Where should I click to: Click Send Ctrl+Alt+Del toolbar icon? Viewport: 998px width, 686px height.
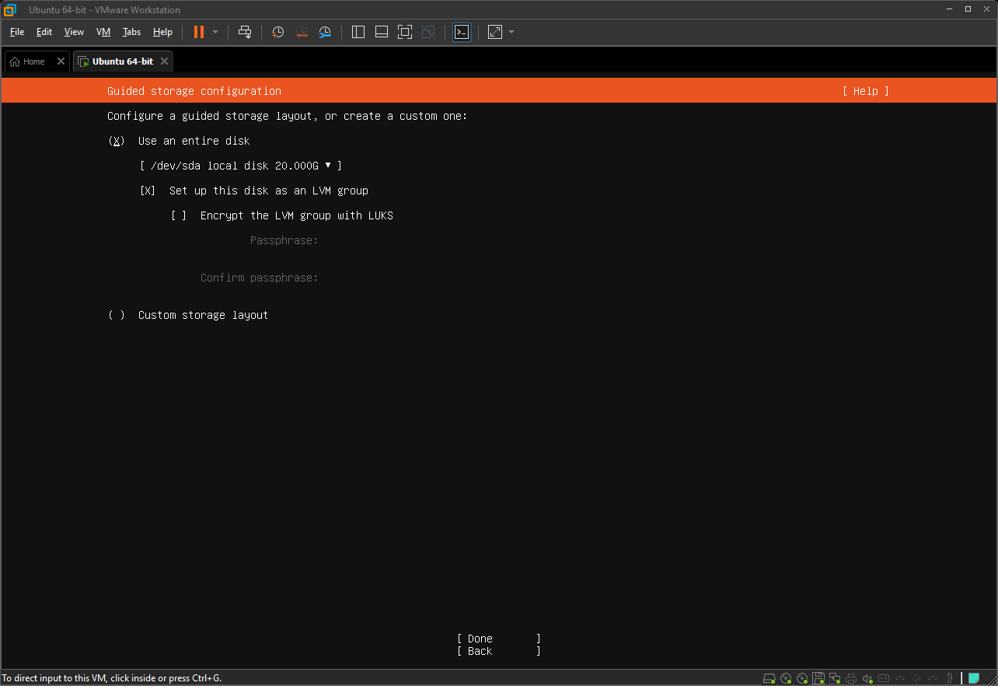tap(245, 32)
